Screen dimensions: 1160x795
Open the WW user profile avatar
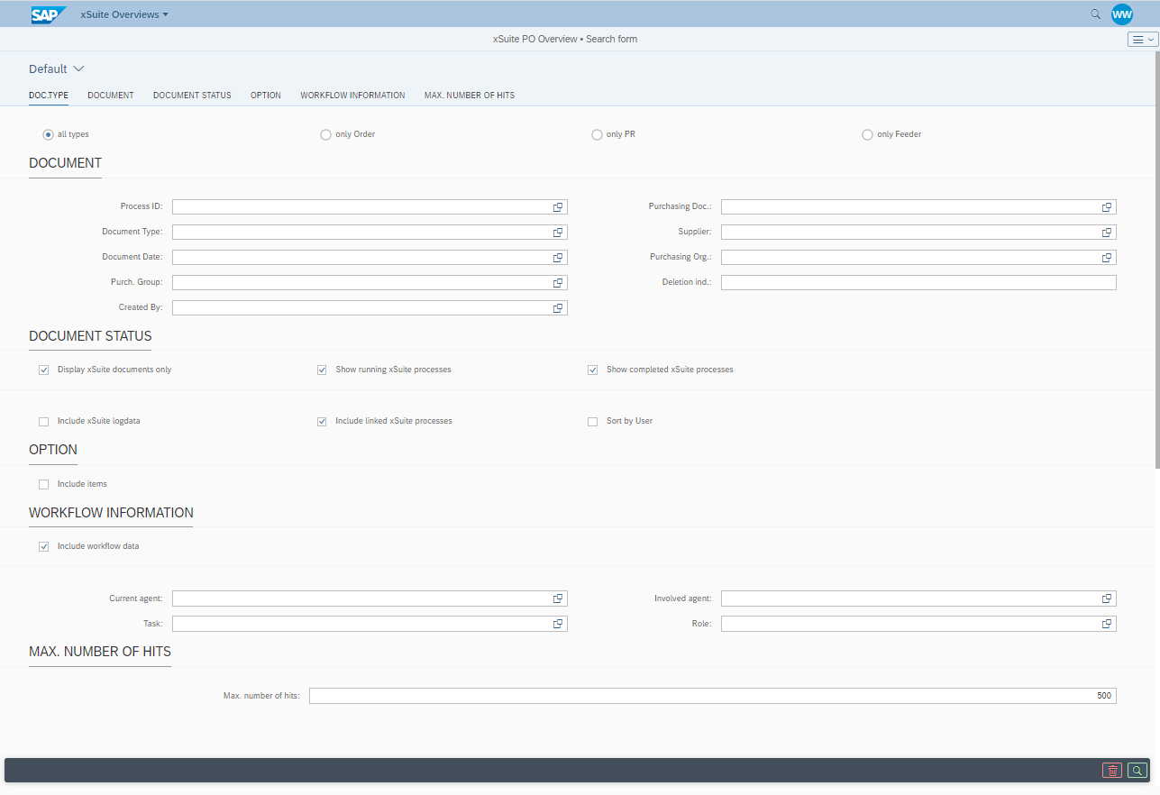tap(1121, 14)
